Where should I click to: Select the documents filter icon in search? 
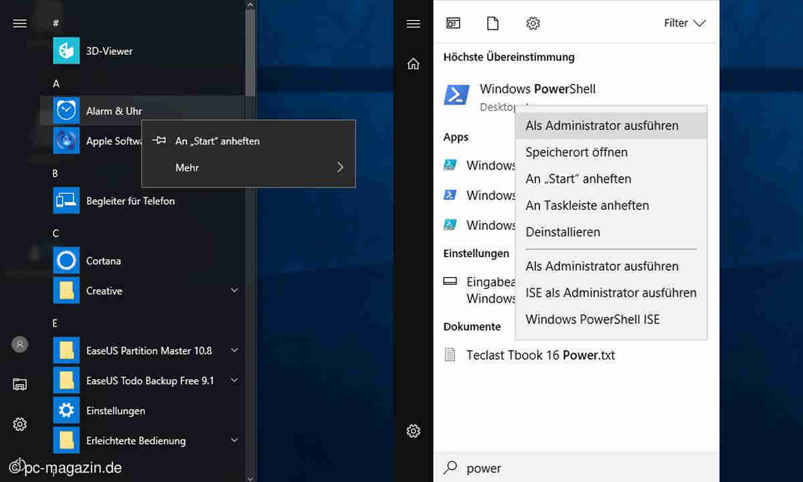pos(493,23)
